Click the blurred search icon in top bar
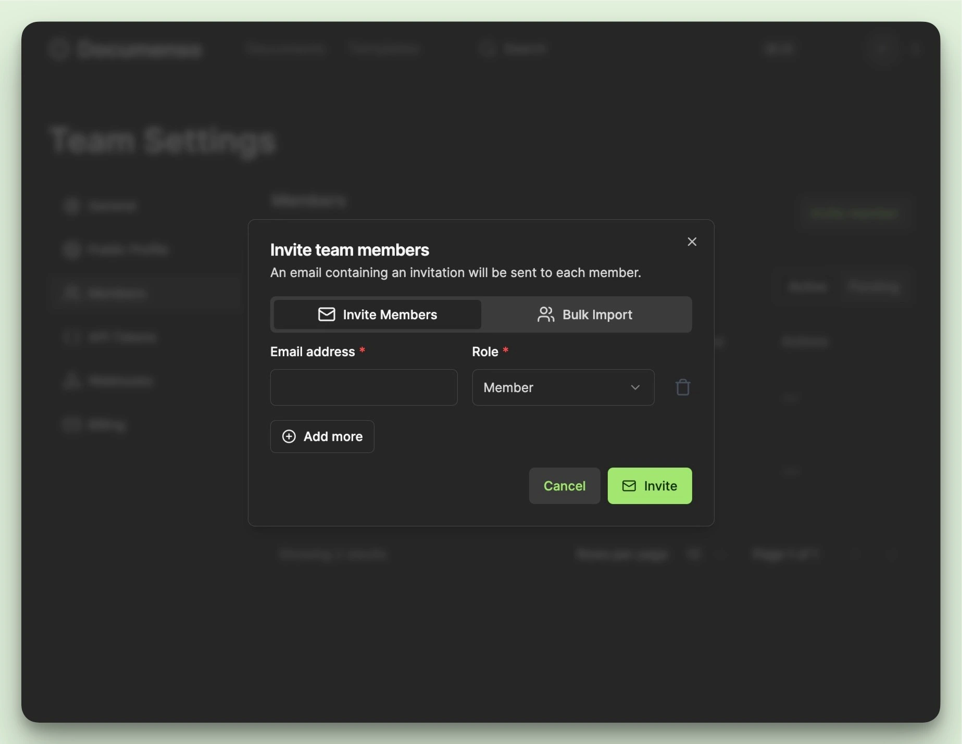Screen dimensions: 962x744 (488, 49)
